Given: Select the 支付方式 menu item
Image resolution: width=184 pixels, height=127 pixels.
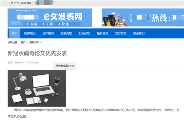Looking at the screenshot, I should click(121, 33).
